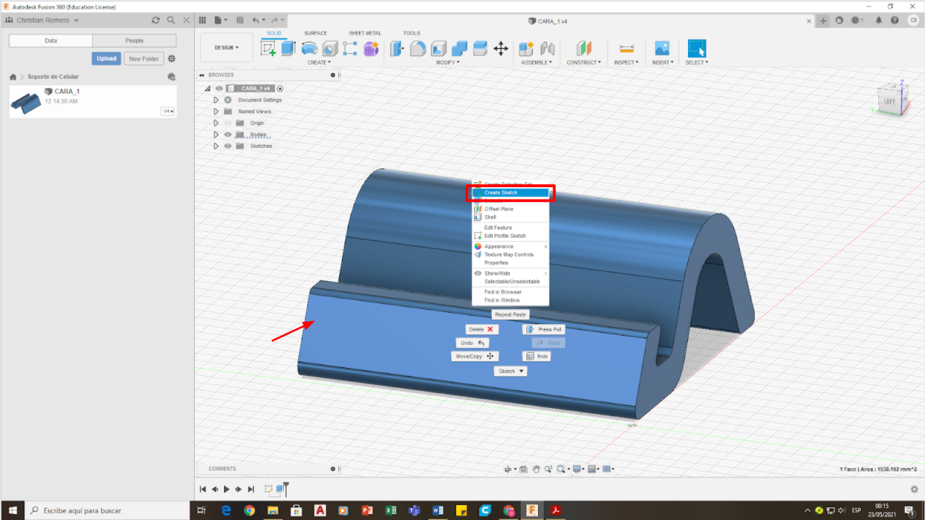
Task: Click the Upload button
Action: click(106, 59)
